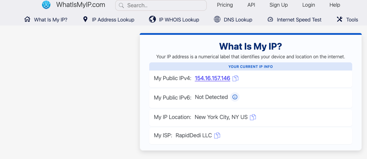Open DNS Lookup
Image resolution: width=367 pixels, height=159 pixels.
[x=238, y=20]
